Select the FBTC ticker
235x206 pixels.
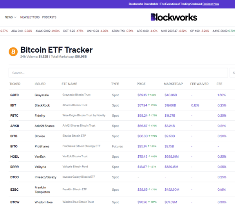pos(14,116)
